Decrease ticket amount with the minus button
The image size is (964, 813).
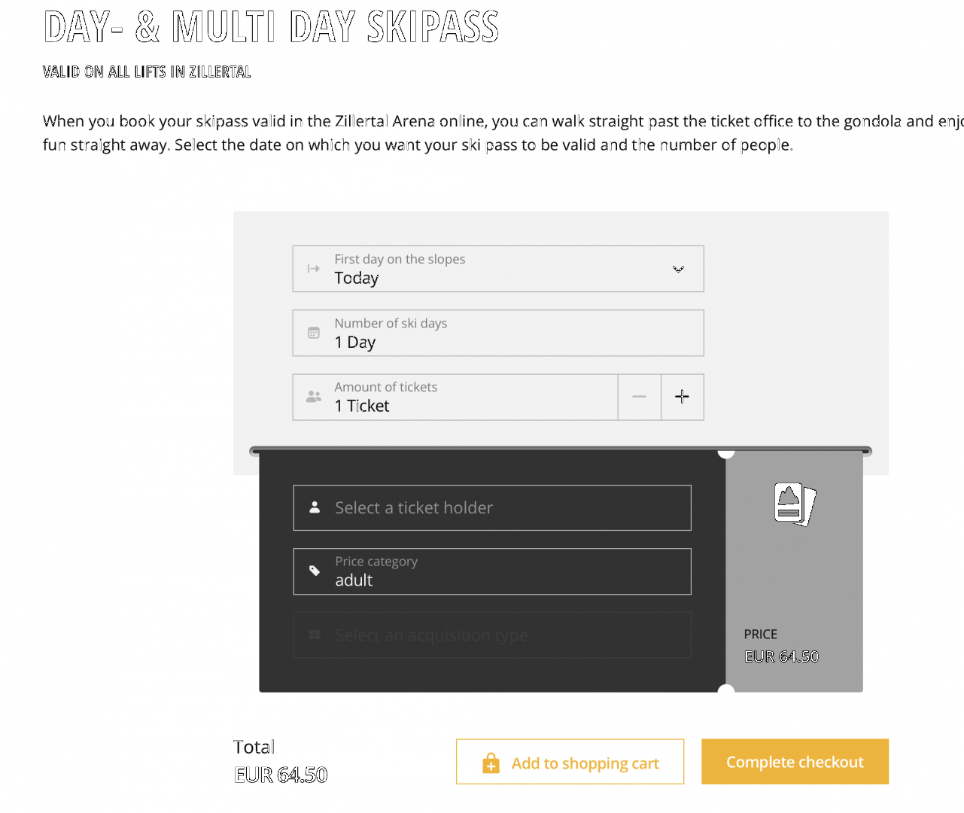pos(640,397)
